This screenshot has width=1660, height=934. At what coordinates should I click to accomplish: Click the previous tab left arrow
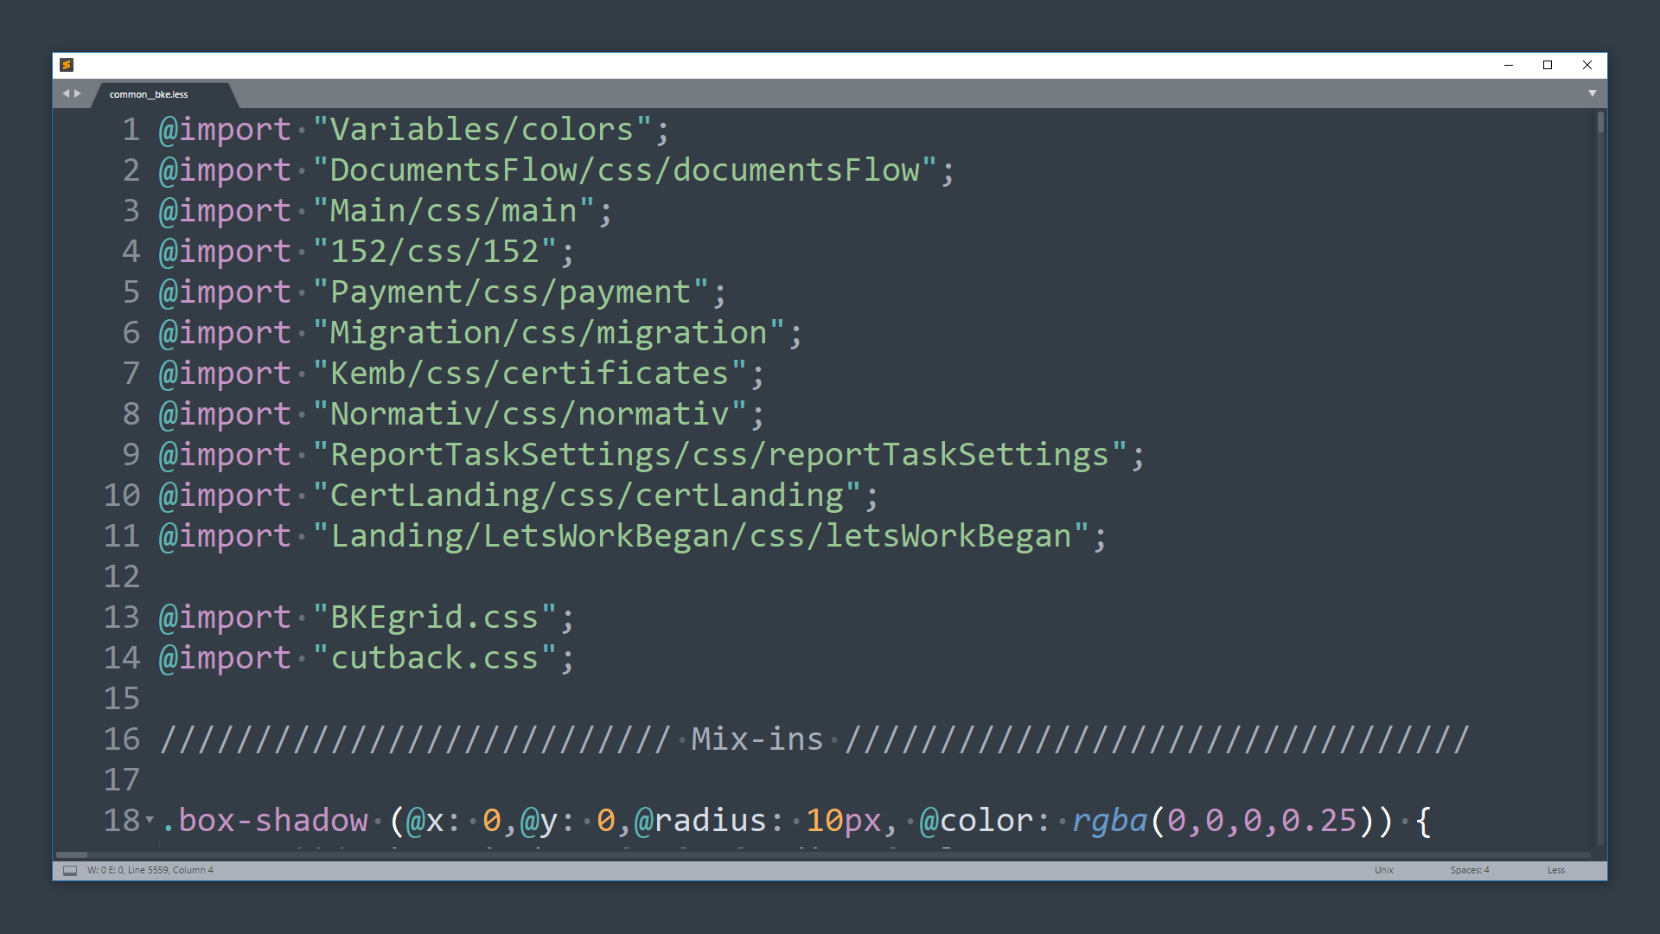[65, 93]
